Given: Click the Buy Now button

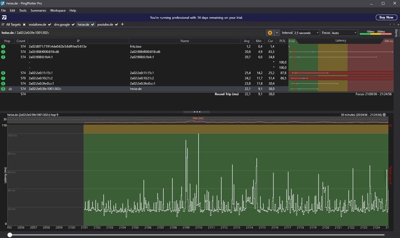Looking at the screenshot, I should (x=386, y=18).
